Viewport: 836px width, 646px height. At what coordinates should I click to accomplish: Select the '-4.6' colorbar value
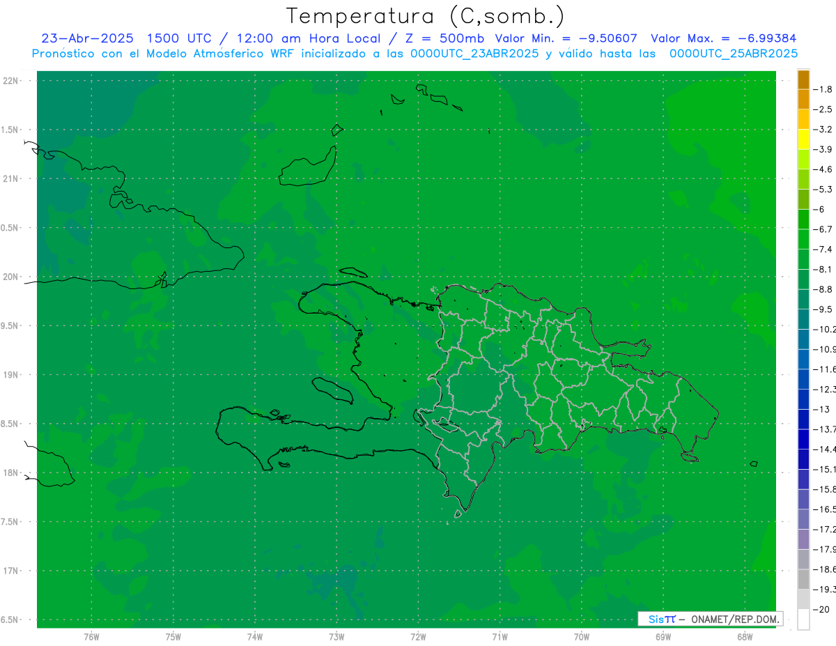(x=823, y=169)
